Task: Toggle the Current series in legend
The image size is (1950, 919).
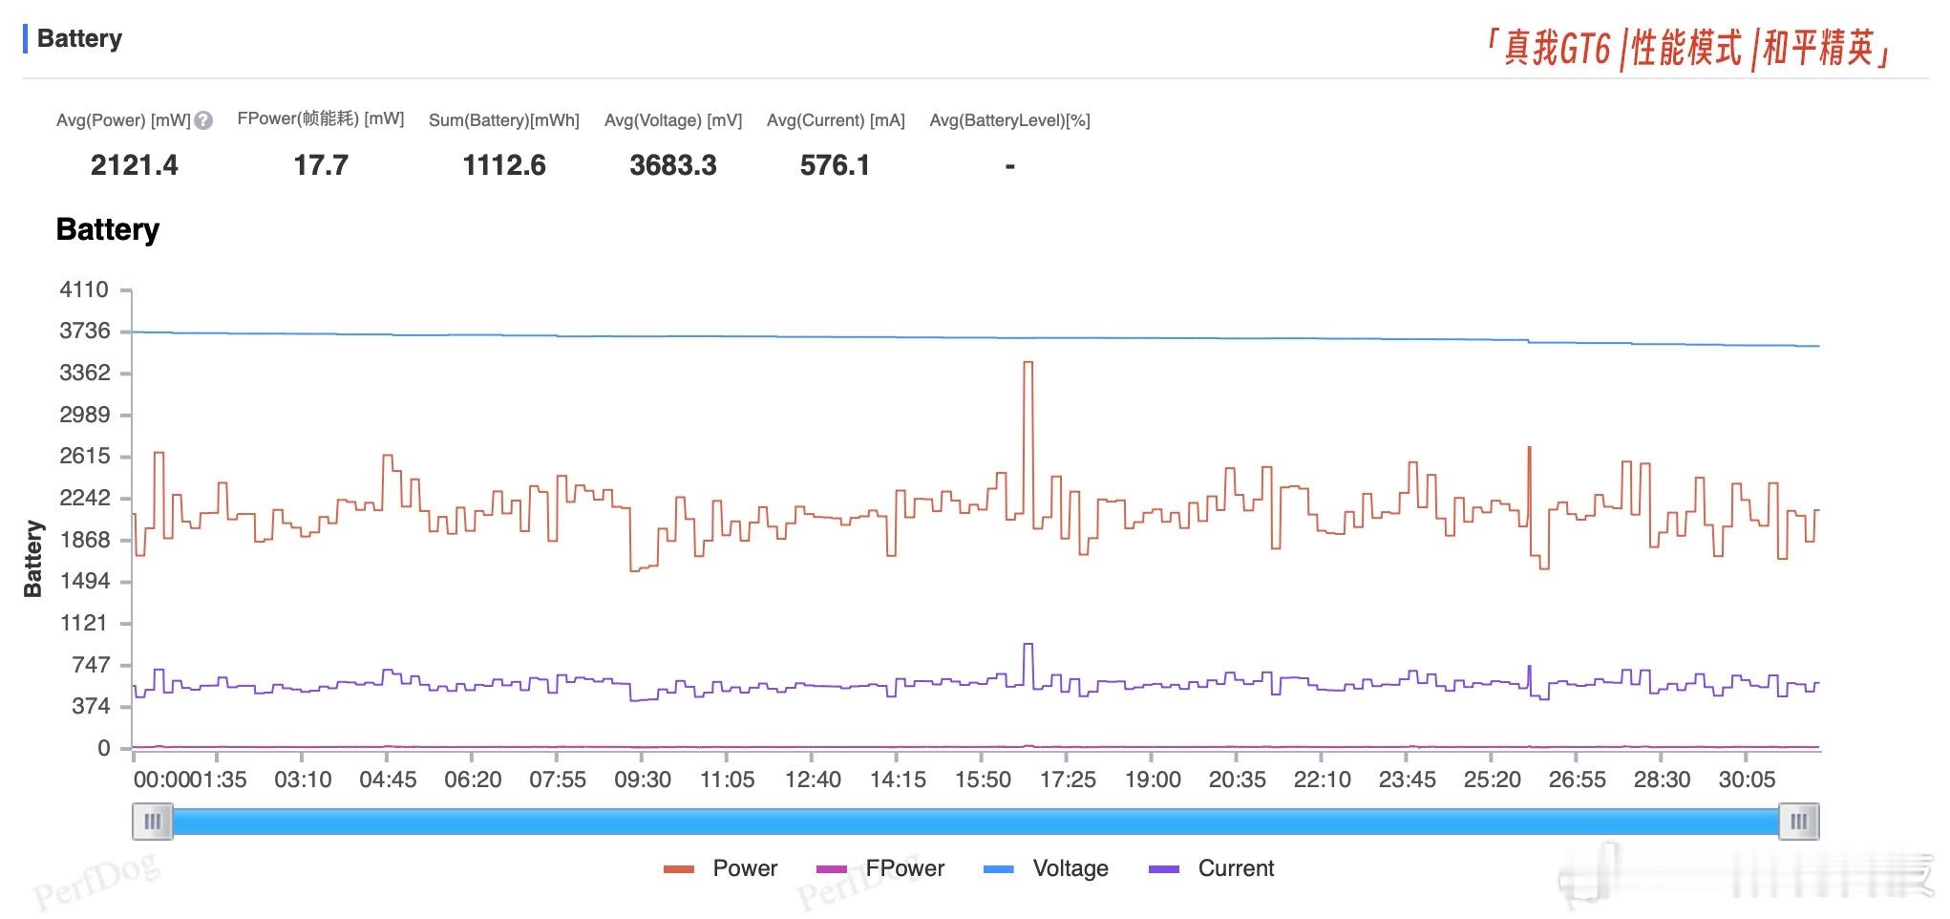Action: (1211, 868)
